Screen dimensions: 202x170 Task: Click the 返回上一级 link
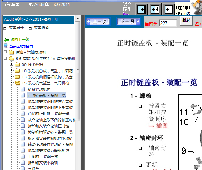pos(20,40)
